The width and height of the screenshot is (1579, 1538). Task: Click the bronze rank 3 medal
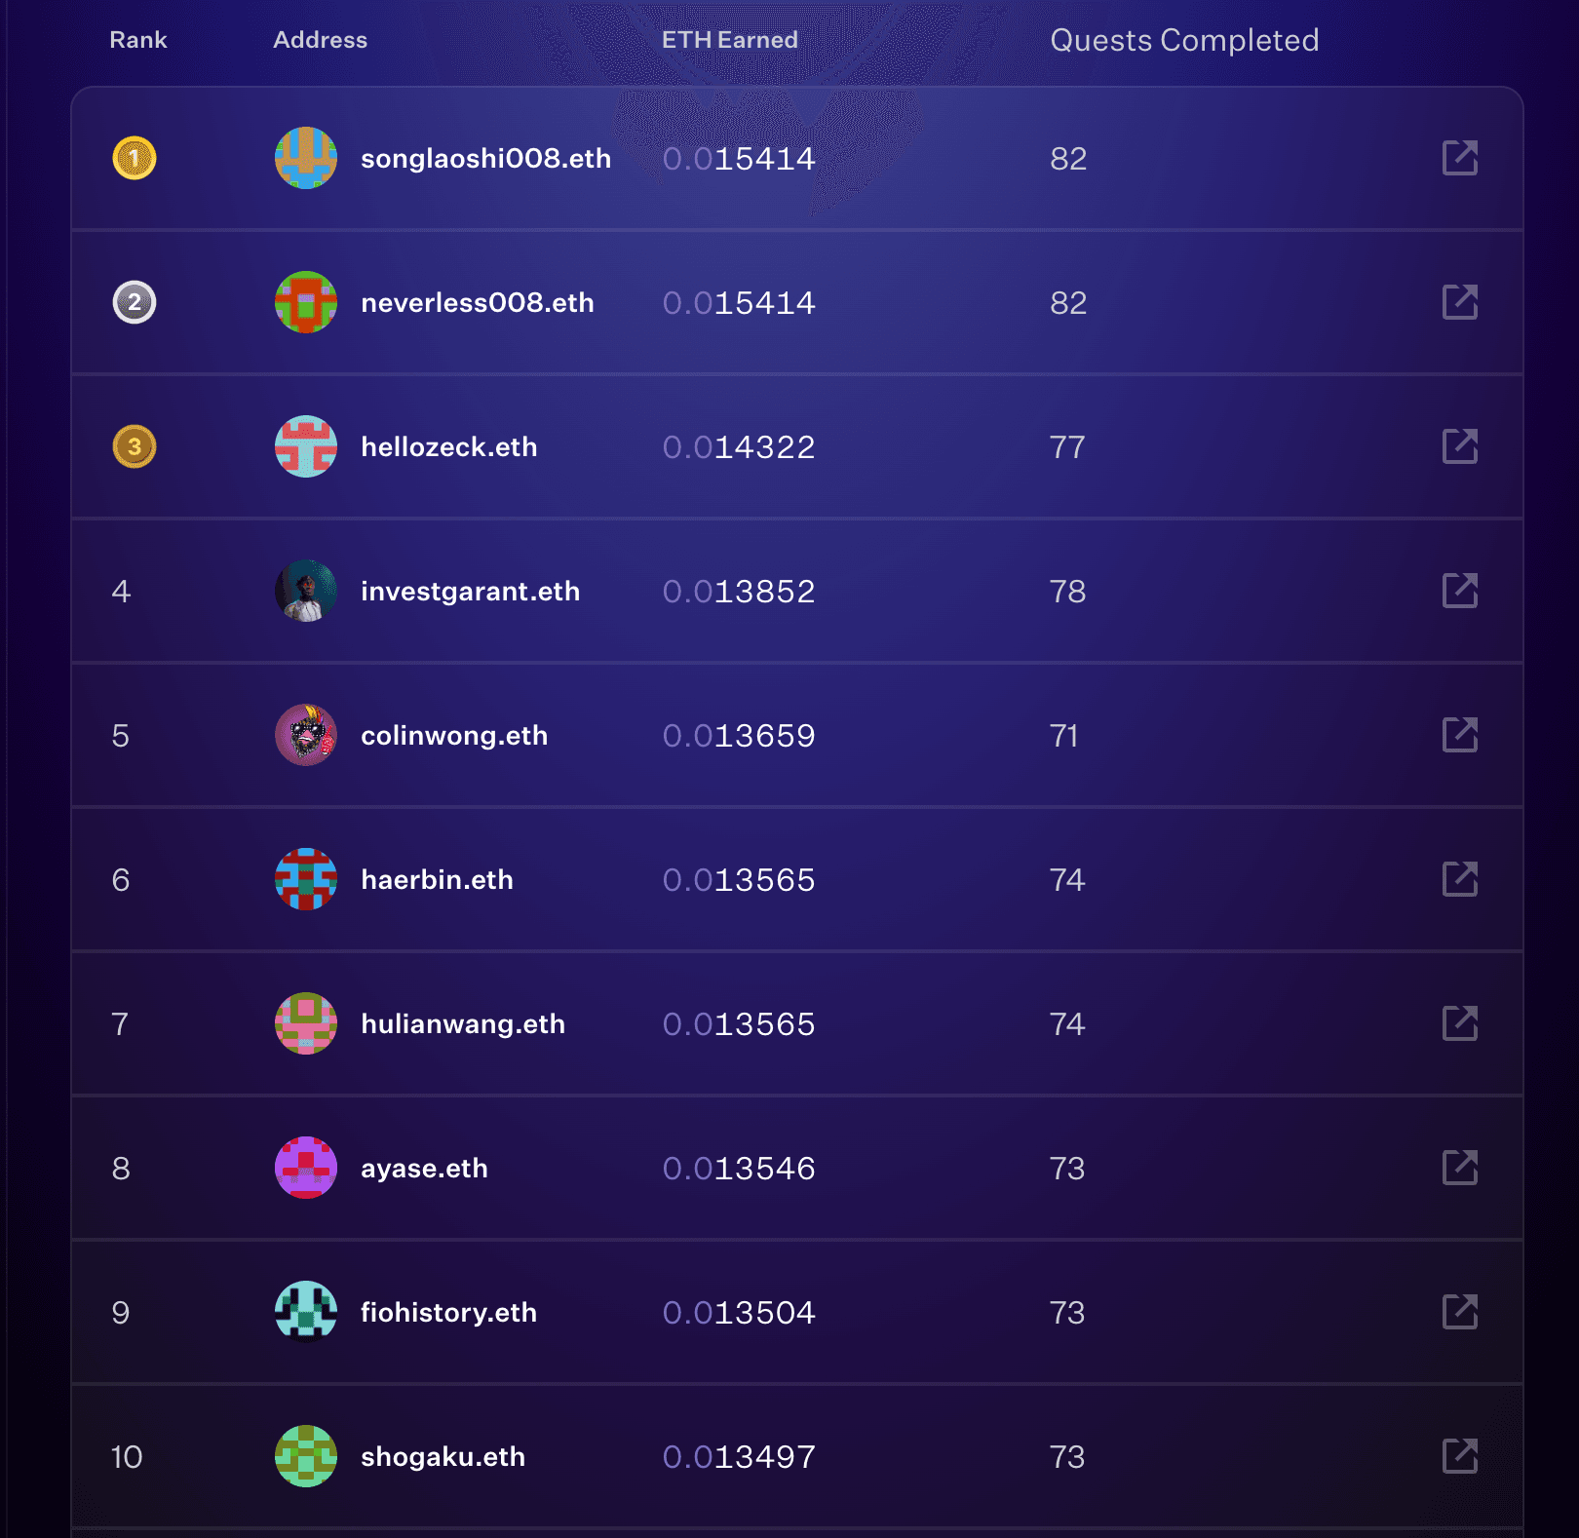[135, 446]
